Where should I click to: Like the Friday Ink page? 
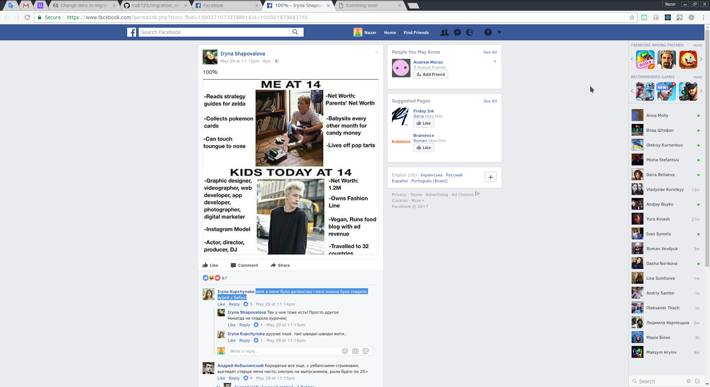point(424,123)
